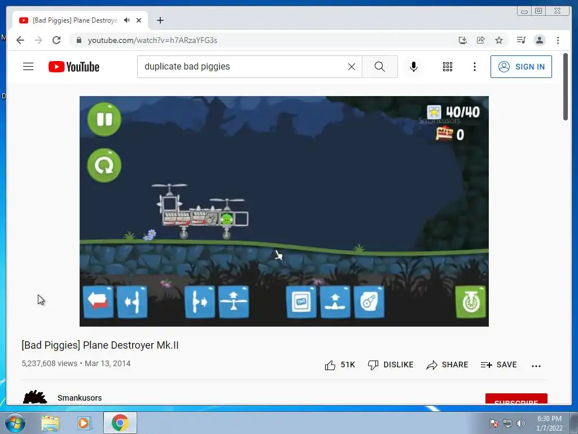Screen dimensions: 578x434
Task: Click the '5,237,608 views' text
Action: click(50, 363)
